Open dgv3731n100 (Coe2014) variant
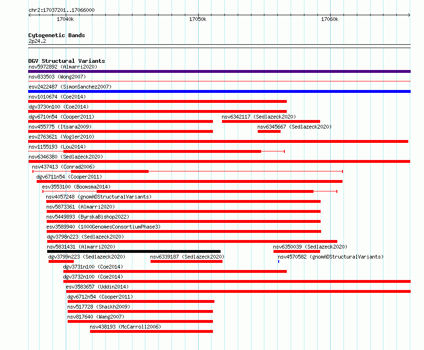 [x=93, y=267]
